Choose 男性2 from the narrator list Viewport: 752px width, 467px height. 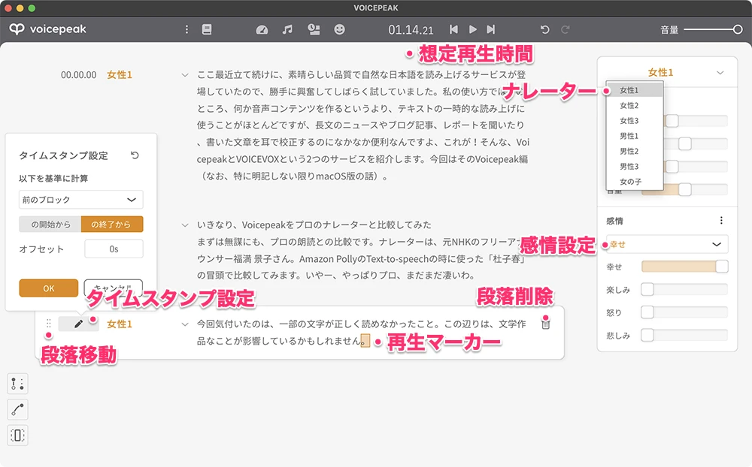[629, 152]
